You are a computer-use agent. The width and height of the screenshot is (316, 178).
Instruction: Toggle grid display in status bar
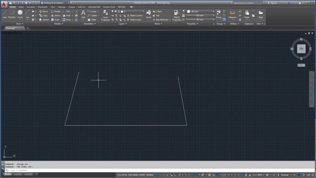coord(157,175)
